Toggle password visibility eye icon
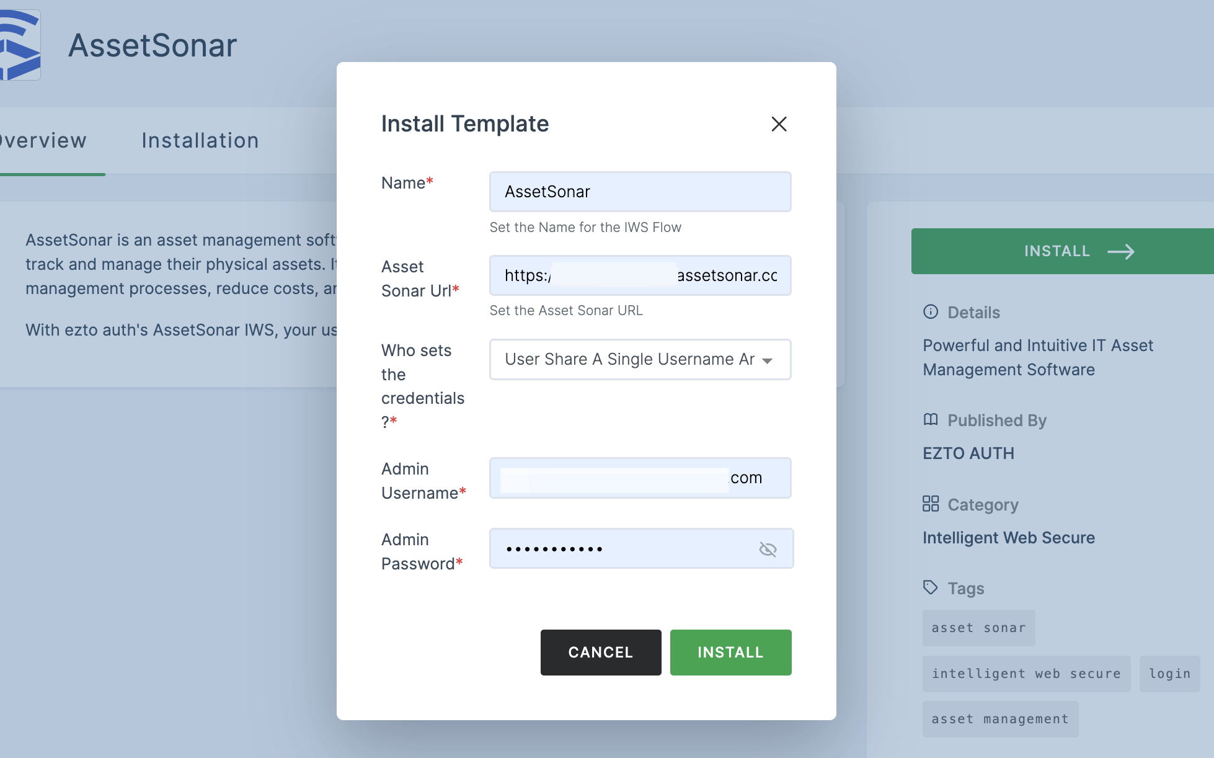 pos(768,549)
